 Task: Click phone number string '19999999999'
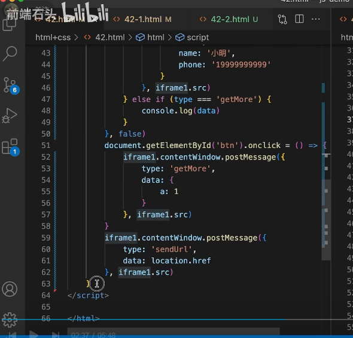pos(241,64)
